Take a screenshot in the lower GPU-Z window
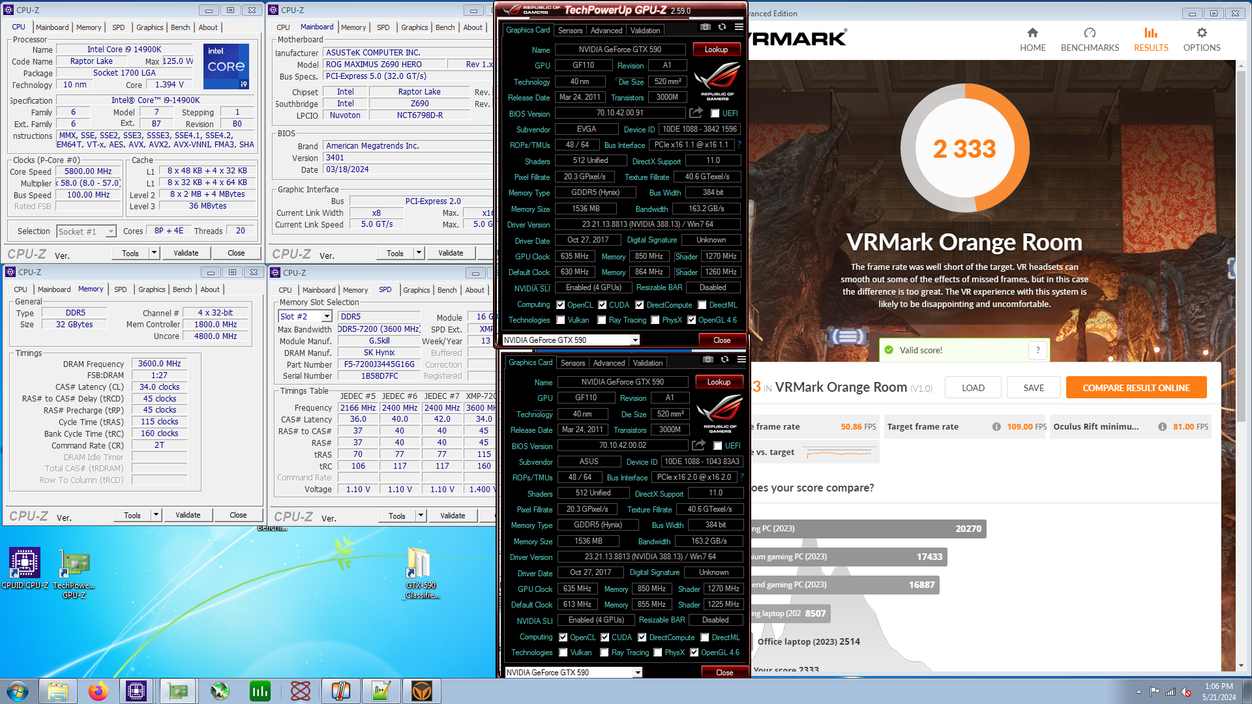Viewport: 1252px width, 704px height. (x=708, y=360)
